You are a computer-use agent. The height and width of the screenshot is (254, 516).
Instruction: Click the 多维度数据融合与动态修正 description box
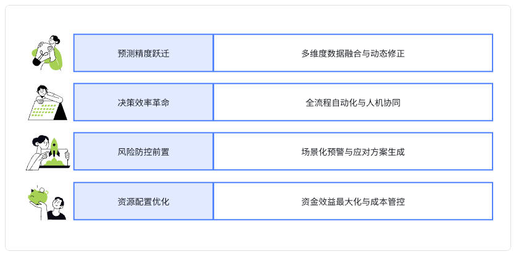tap(353, 53)
